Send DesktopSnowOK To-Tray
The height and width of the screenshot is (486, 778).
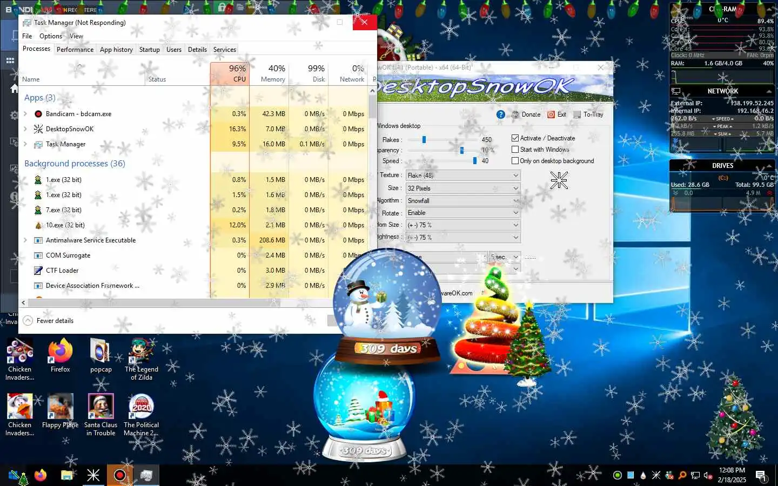click(x=588, y=114)
